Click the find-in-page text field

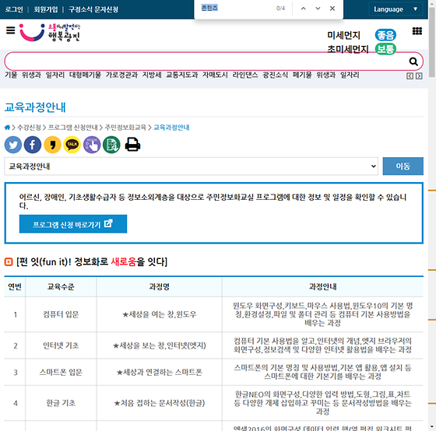tap(237, 9)
